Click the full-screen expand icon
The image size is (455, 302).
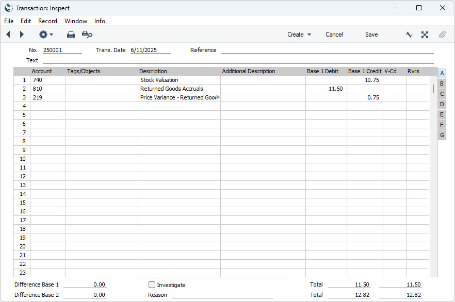click(425, 35)
